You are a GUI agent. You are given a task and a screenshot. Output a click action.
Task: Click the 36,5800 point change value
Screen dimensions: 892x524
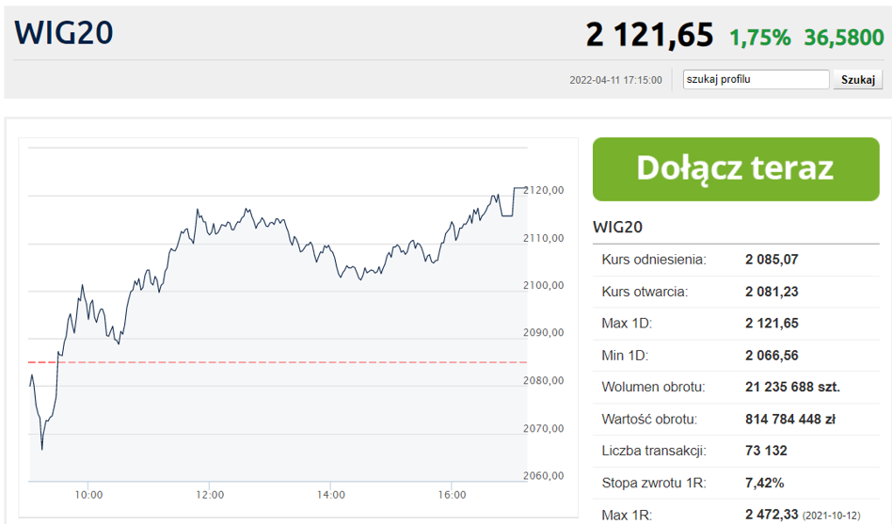point(844,38)
